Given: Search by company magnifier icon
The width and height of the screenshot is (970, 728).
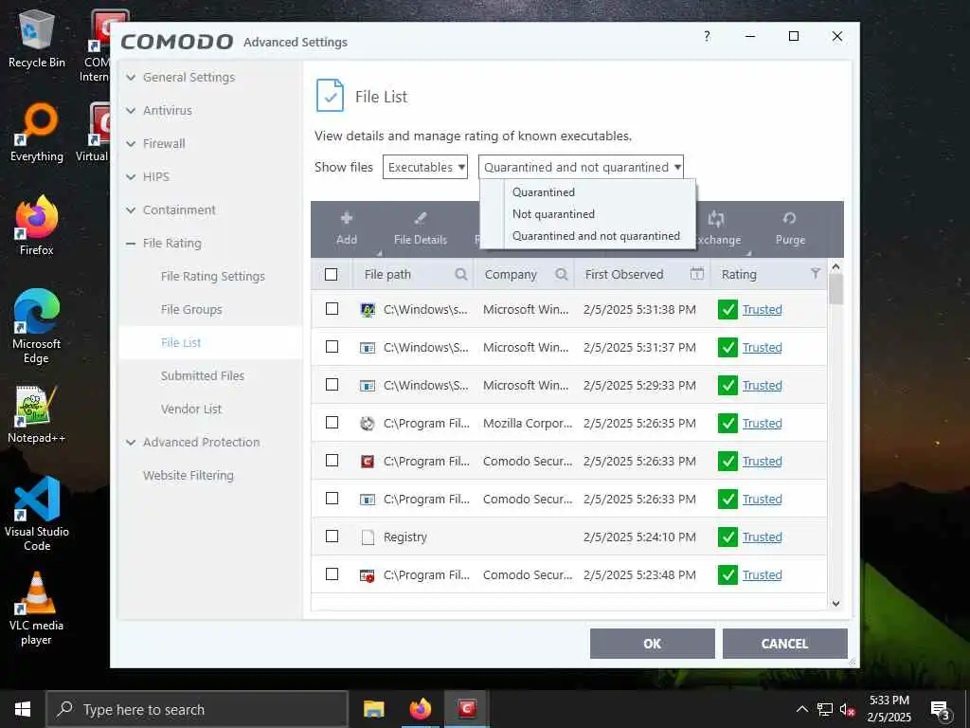Looking at the screenshot, I should point(561,274).
